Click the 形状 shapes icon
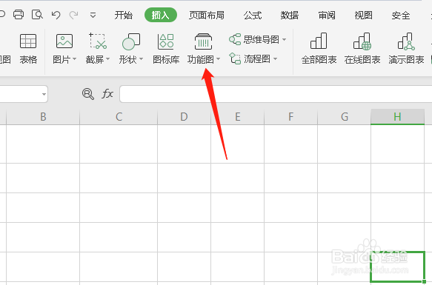The image size is (432, 285). pos(131,41)
